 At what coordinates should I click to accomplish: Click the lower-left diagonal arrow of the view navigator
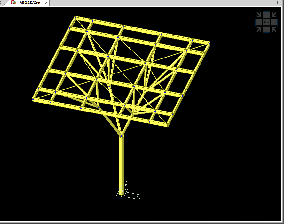pyautogui.click(x=259, y=29)
